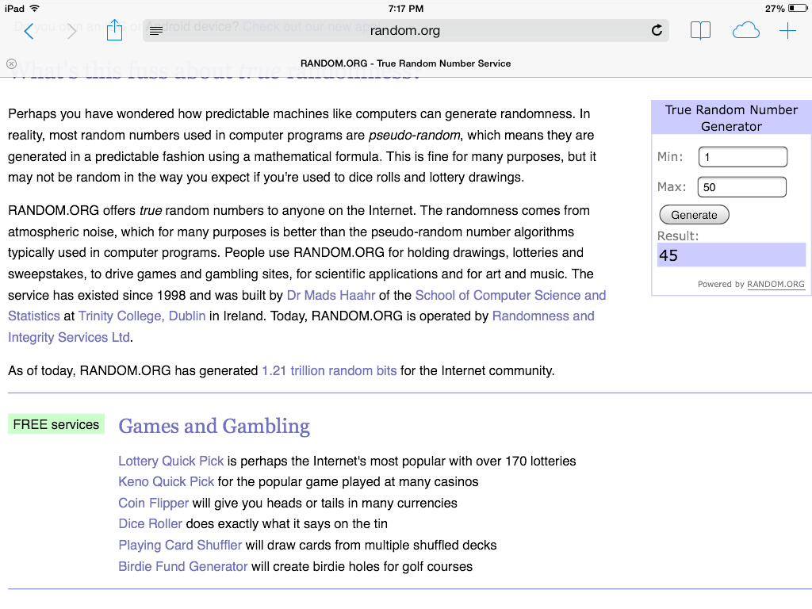Tap the random.org address bar
Viewport: 812px width, 609px height.
[x=405, y=31]
